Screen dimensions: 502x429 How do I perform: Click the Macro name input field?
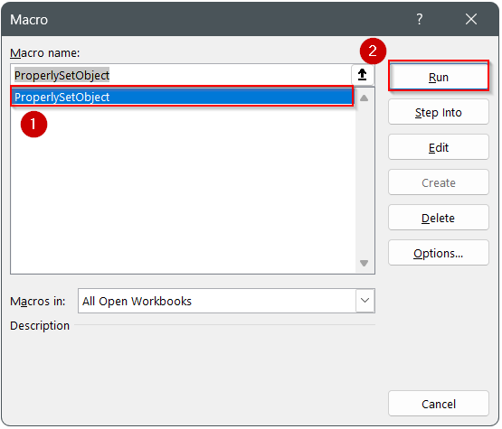coord(181,76)
